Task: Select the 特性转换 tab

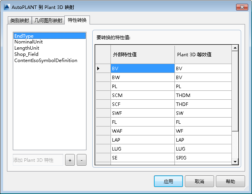Action: pyautogui.click(x=77, y=20)
